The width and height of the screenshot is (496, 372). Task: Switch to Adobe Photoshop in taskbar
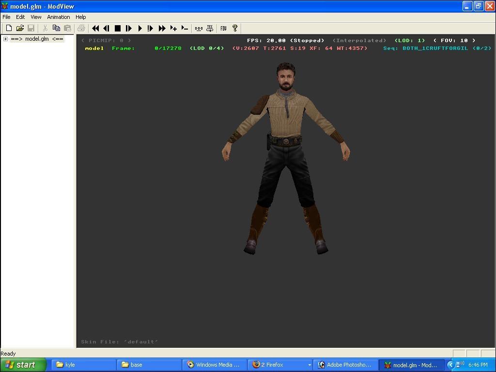tap(345, 365)
